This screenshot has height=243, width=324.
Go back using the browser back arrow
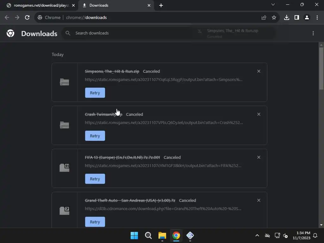[x=7, y=18]
